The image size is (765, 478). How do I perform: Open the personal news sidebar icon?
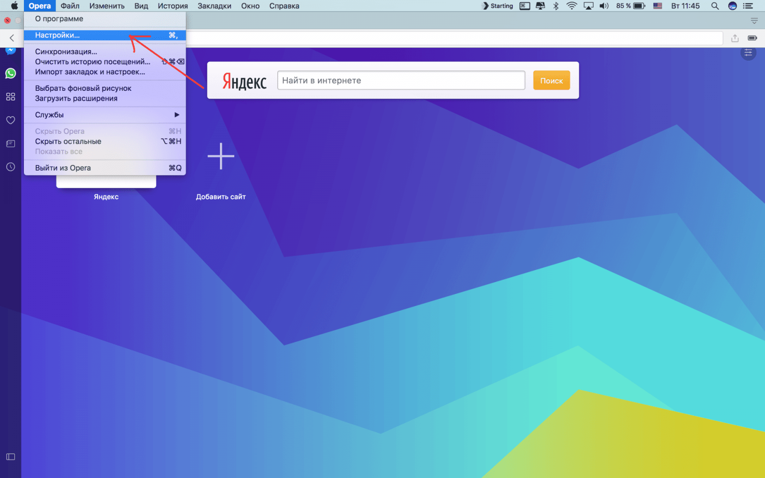(11, 143)
